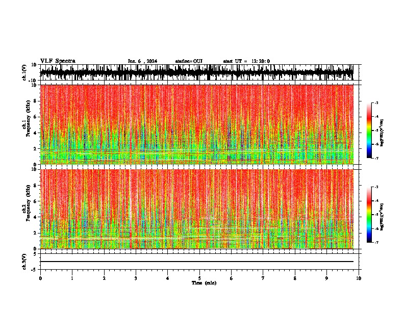The image size is (404, 312).
Task: Click the "2" kHz tick on ch.1 frequency axis
Action: (35, 149)
